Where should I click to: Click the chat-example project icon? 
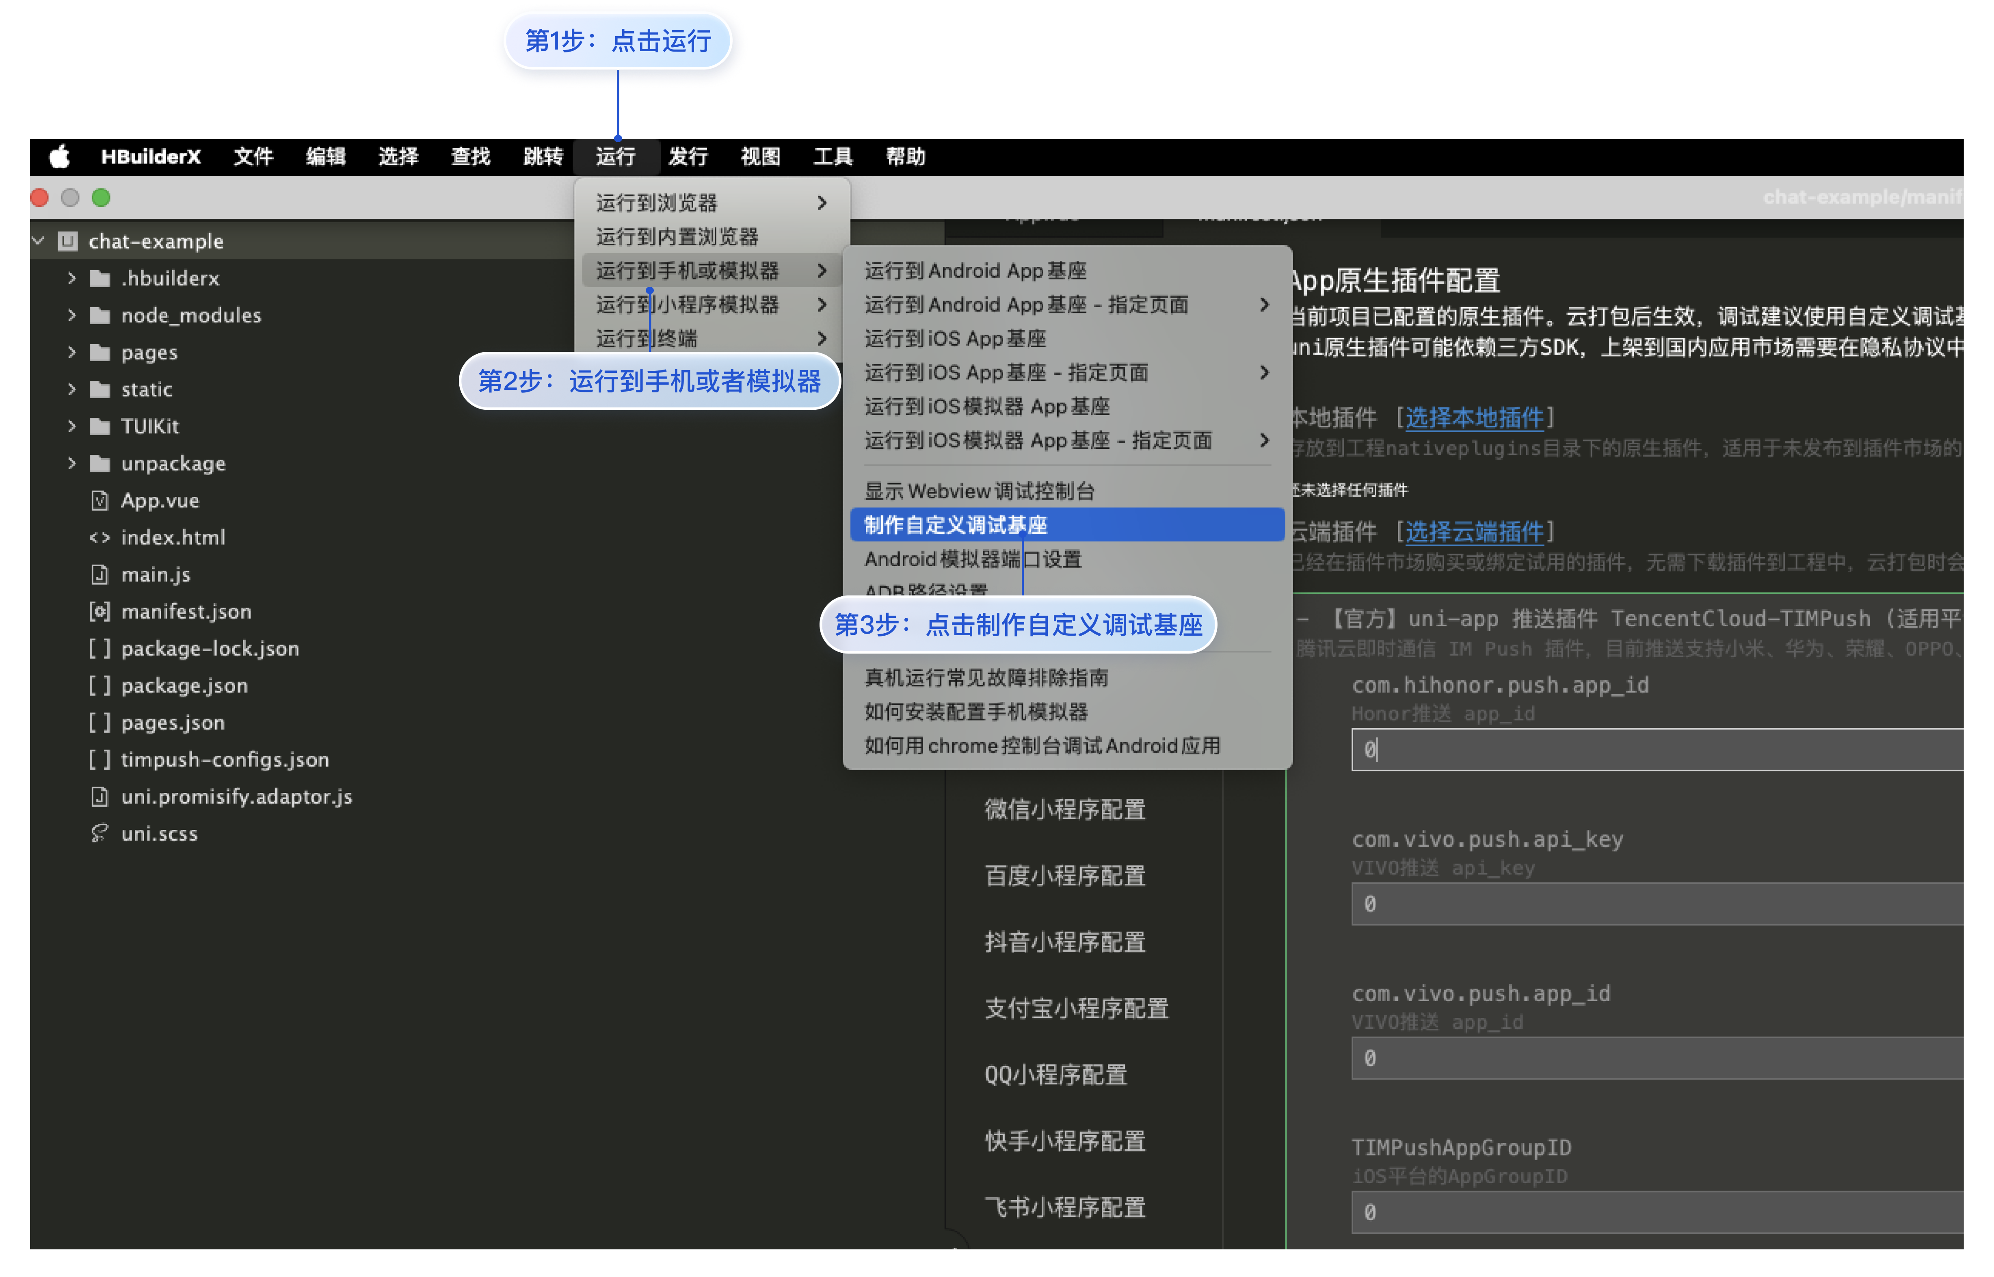coord(67,241)
